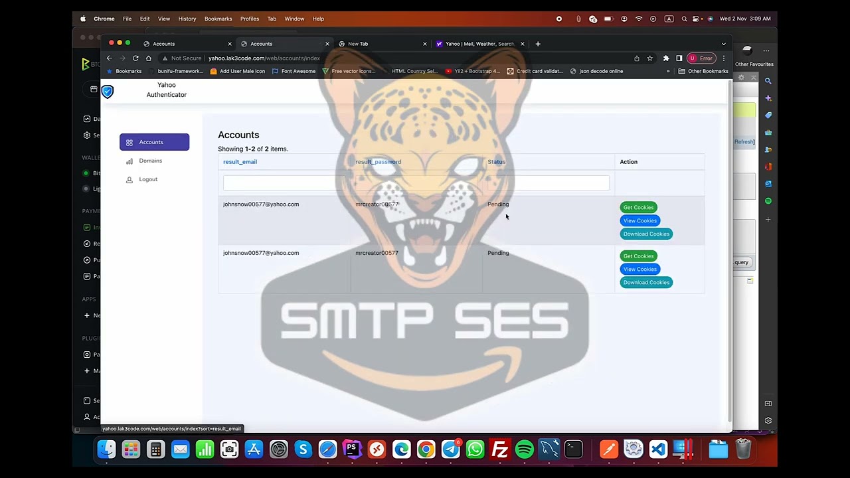Open the Profiles menu
Screen dimensions: 850x478
click(250, 19)
